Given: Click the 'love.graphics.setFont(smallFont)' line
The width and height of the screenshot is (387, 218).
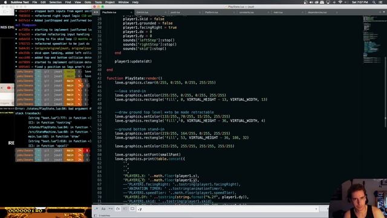Looking at the screenshot, I should 148,155.
